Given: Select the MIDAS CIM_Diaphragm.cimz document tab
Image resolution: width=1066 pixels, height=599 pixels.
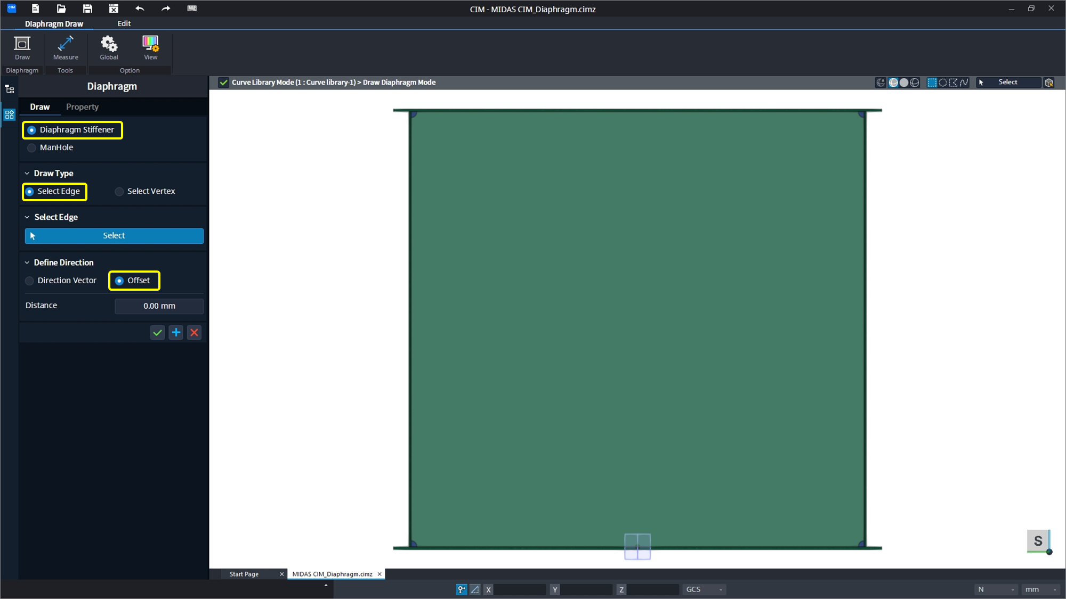Looking at the screenshot, I should (332, 574).
